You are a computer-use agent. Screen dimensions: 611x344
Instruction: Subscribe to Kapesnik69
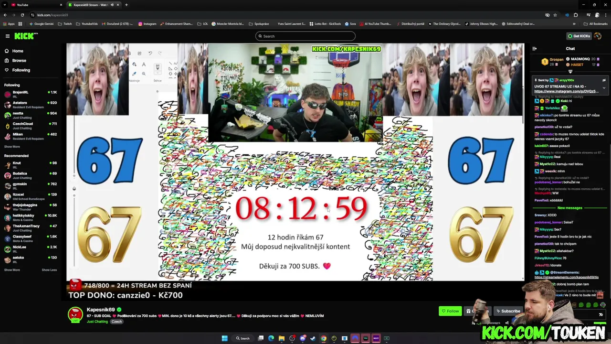(508, 311)
